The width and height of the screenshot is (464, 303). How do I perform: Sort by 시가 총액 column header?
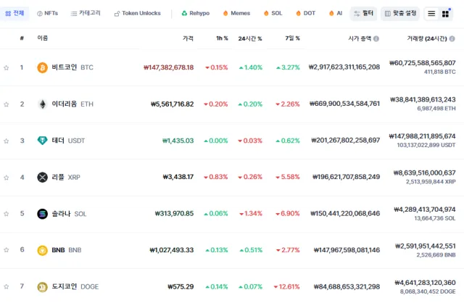[360, 38]
